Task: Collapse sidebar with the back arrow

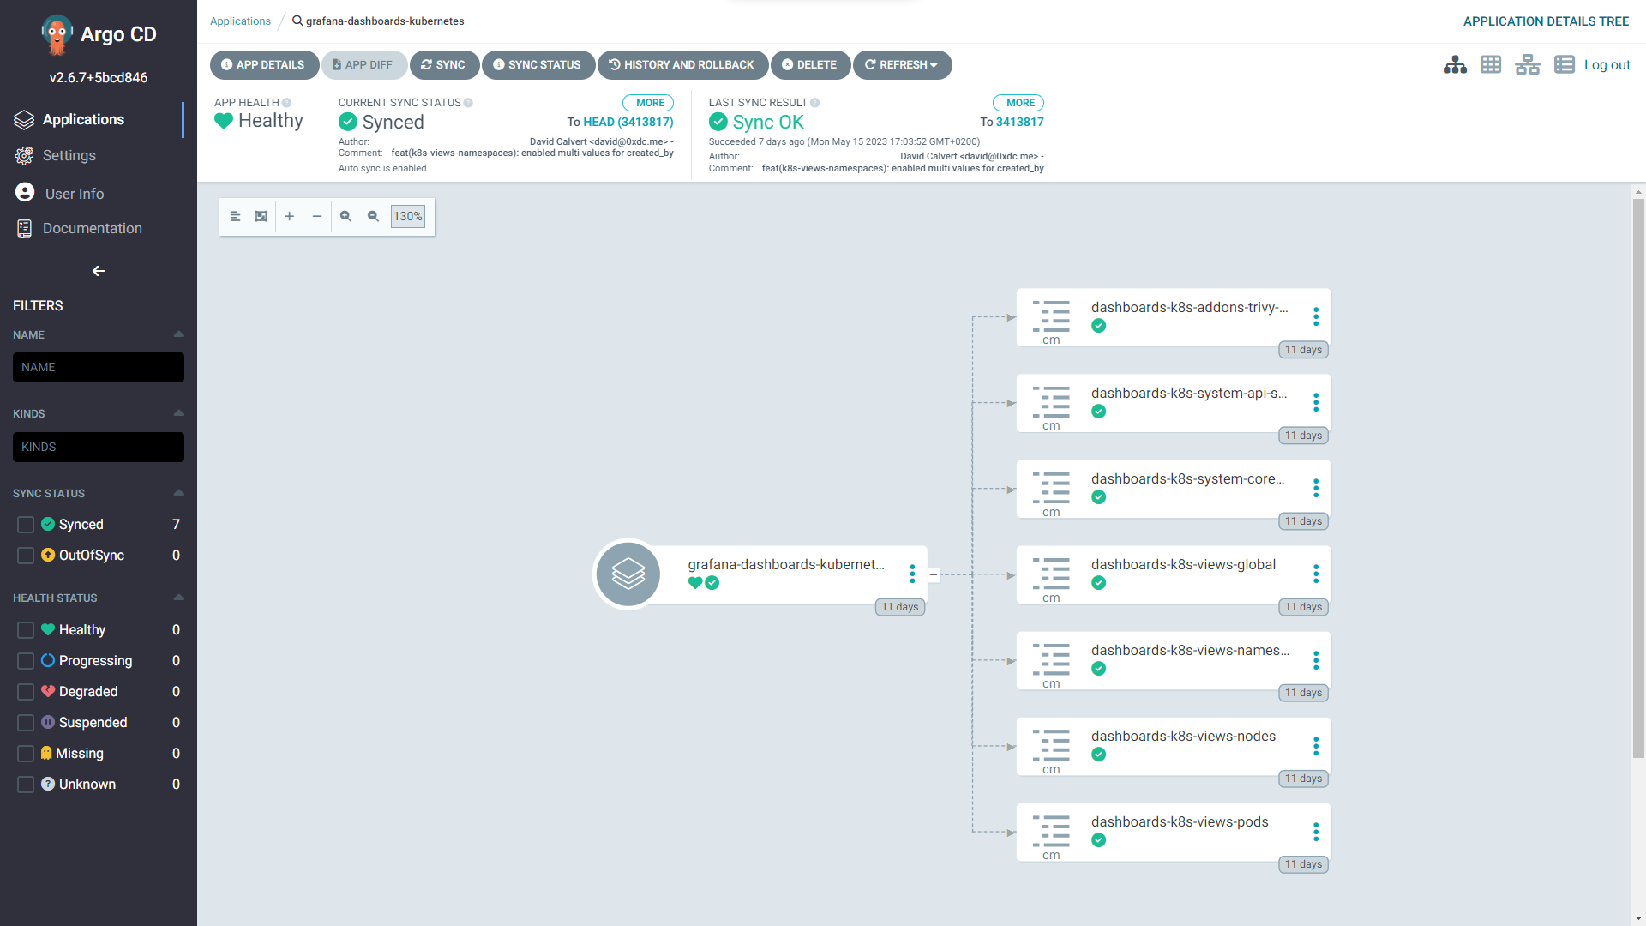Action: pyautogui.click(x=99, y=271)
